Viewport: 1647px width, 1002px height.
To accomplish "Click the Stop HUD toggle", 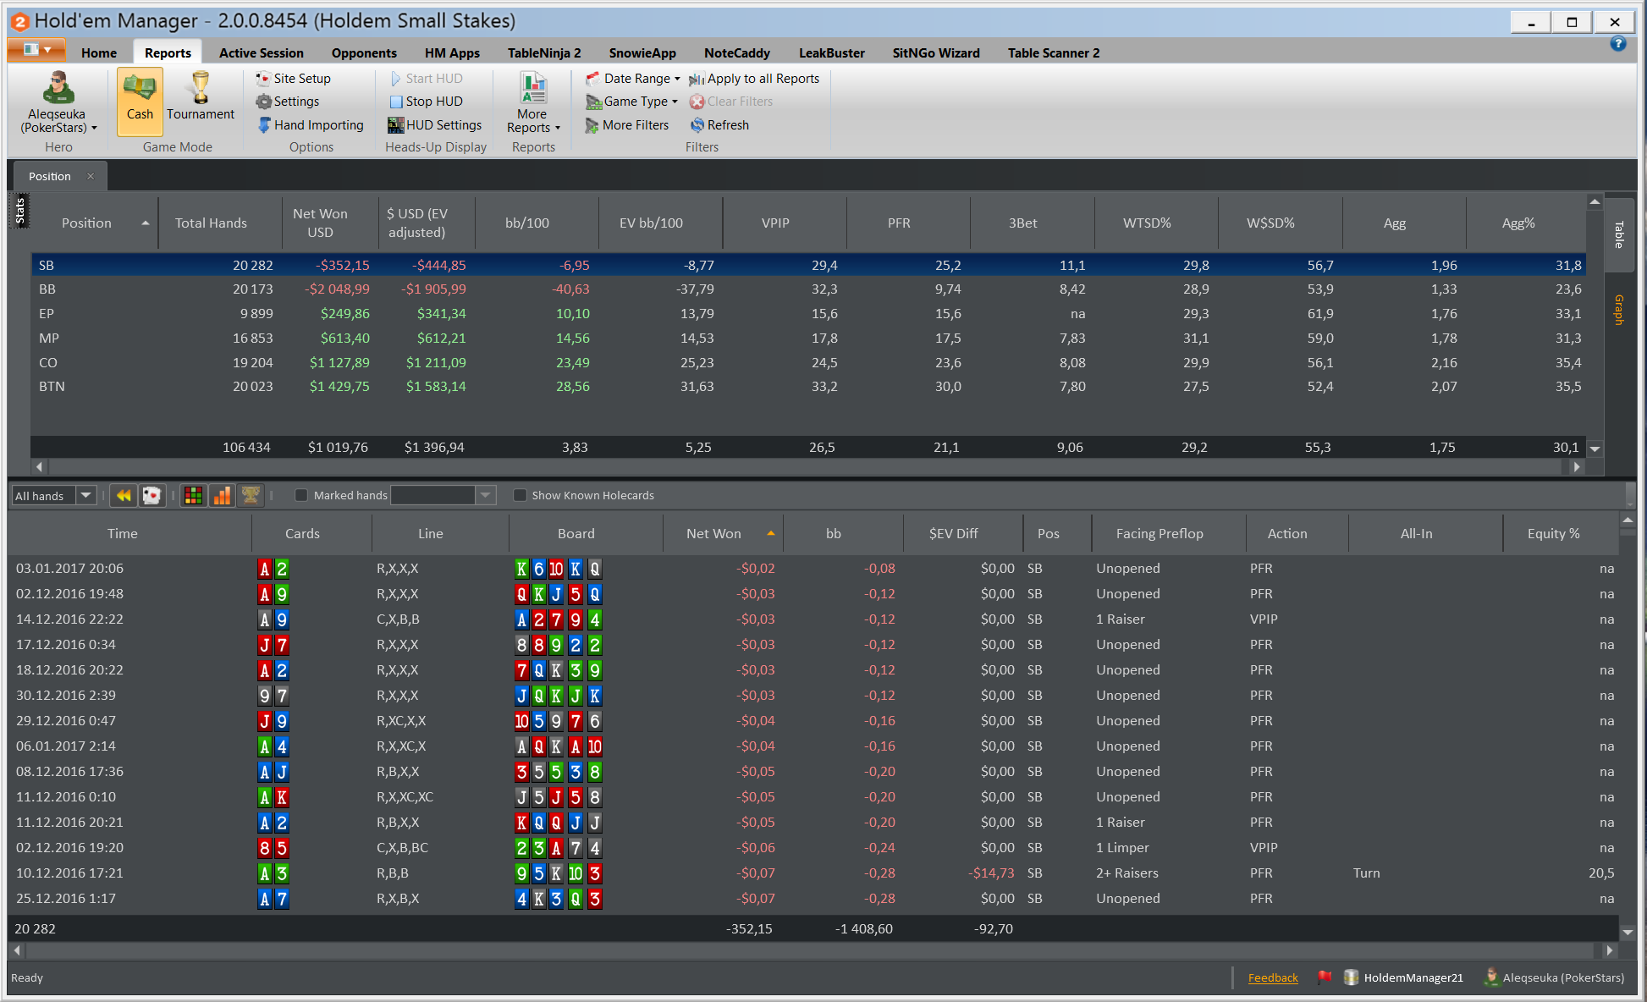I will click(426, 102).
